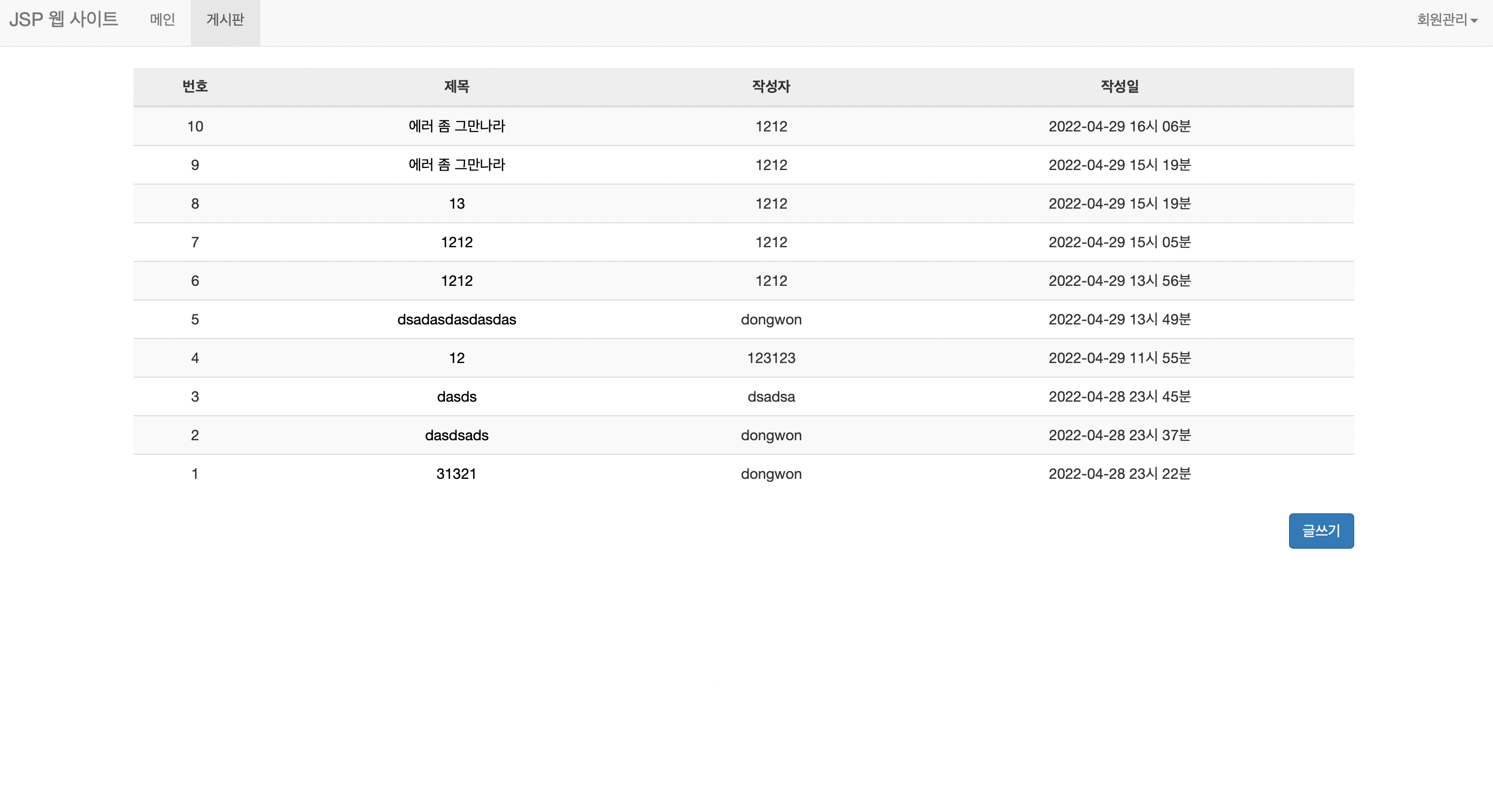
Task: Click row number 8 cell
Action: point(195,203)
